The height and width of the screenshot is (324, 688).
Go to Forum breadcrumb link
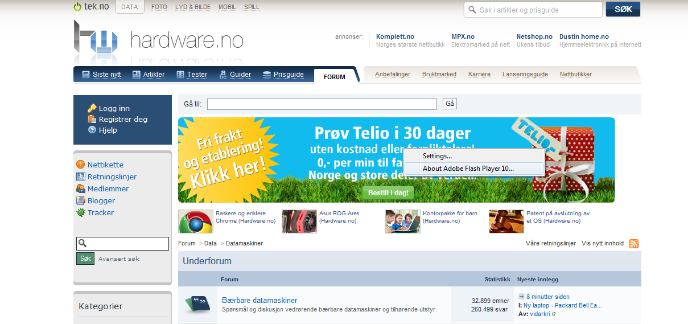click(x=187, y=243)
